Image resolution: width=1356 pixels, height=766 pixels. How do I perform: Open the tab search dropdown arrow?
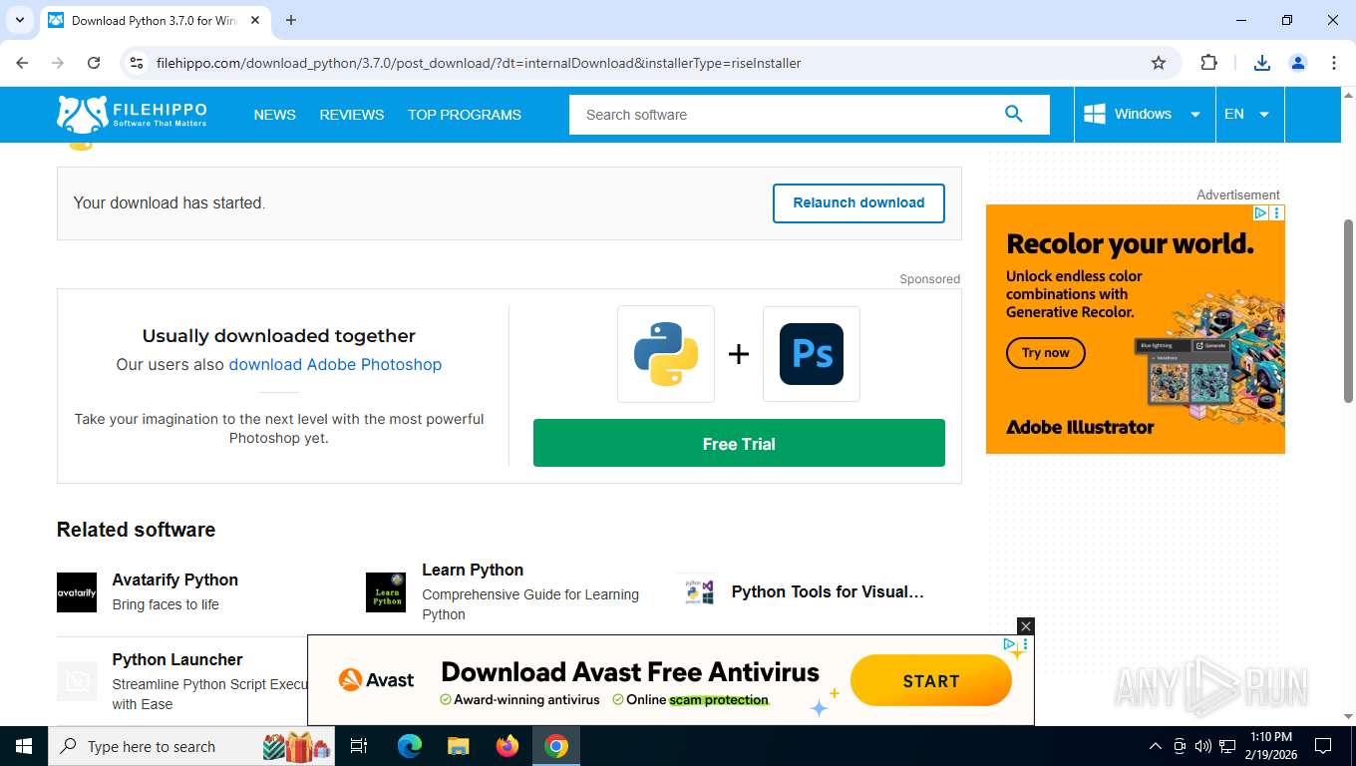(19, 20)
